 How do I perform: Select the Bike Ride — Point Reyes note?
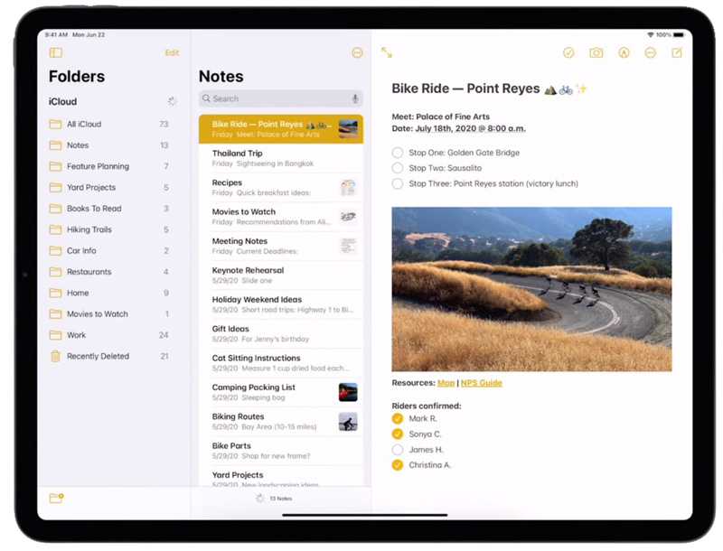281,129
